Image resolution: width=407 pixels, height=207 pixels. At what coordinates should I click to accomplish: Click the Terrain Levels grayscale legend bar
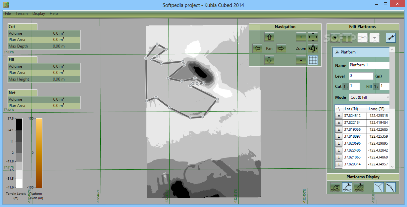(x=19, y=153)
